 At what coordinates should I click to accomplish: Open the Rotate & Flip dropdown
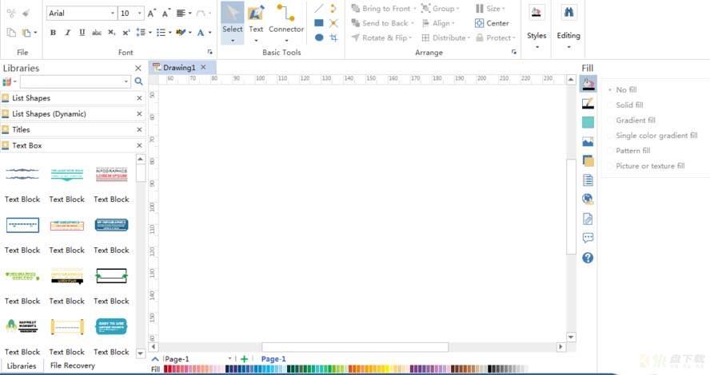pyautogui.click(x=381, y=37)
